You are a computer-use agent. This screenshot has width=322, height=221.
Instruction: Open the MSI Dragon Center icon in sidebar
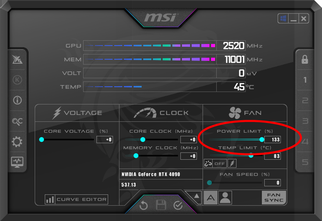point(17,60)
